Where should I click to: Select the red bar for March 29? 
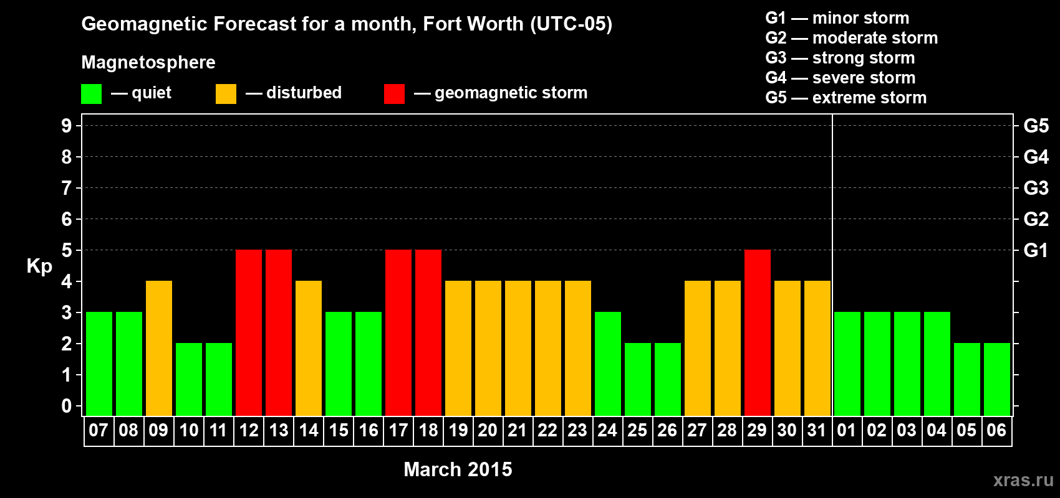[758, 332]
